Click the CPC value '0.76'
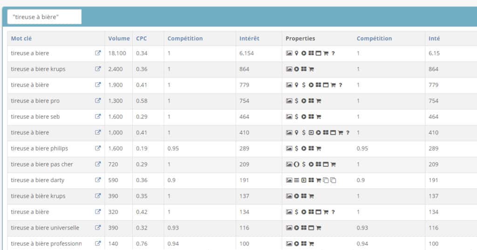477x250 pixels. pos(142,243)
